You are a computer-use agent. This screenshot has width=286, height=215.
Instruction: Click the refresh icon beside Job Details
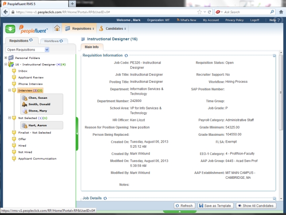[105, 198]
